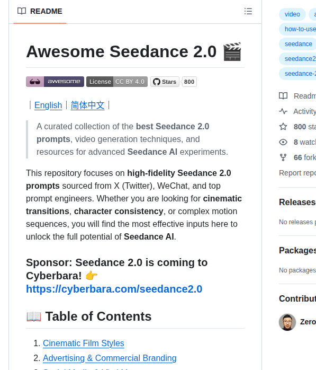
Task: Click the fork icon in sidebar
Action: click(283, 157)
